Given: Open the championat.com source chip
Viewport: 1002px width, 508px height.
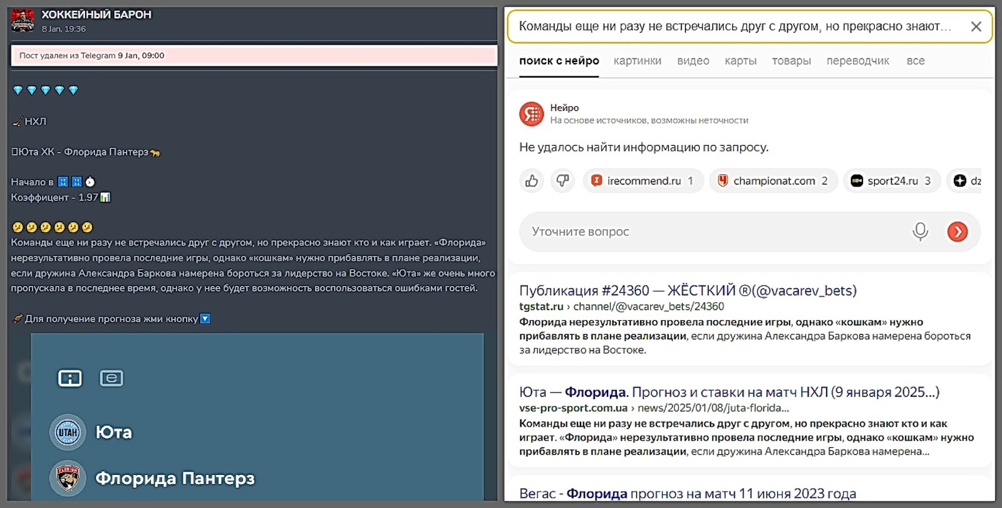Looking at the screenshot, I should point(773,181).
